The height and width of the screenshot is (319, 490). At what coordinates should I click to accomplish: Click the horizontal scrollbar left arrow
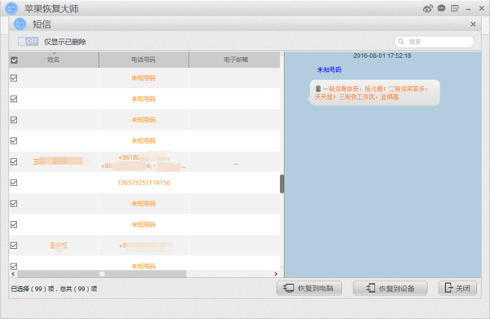pyautogui.click(x=13, y=274)
